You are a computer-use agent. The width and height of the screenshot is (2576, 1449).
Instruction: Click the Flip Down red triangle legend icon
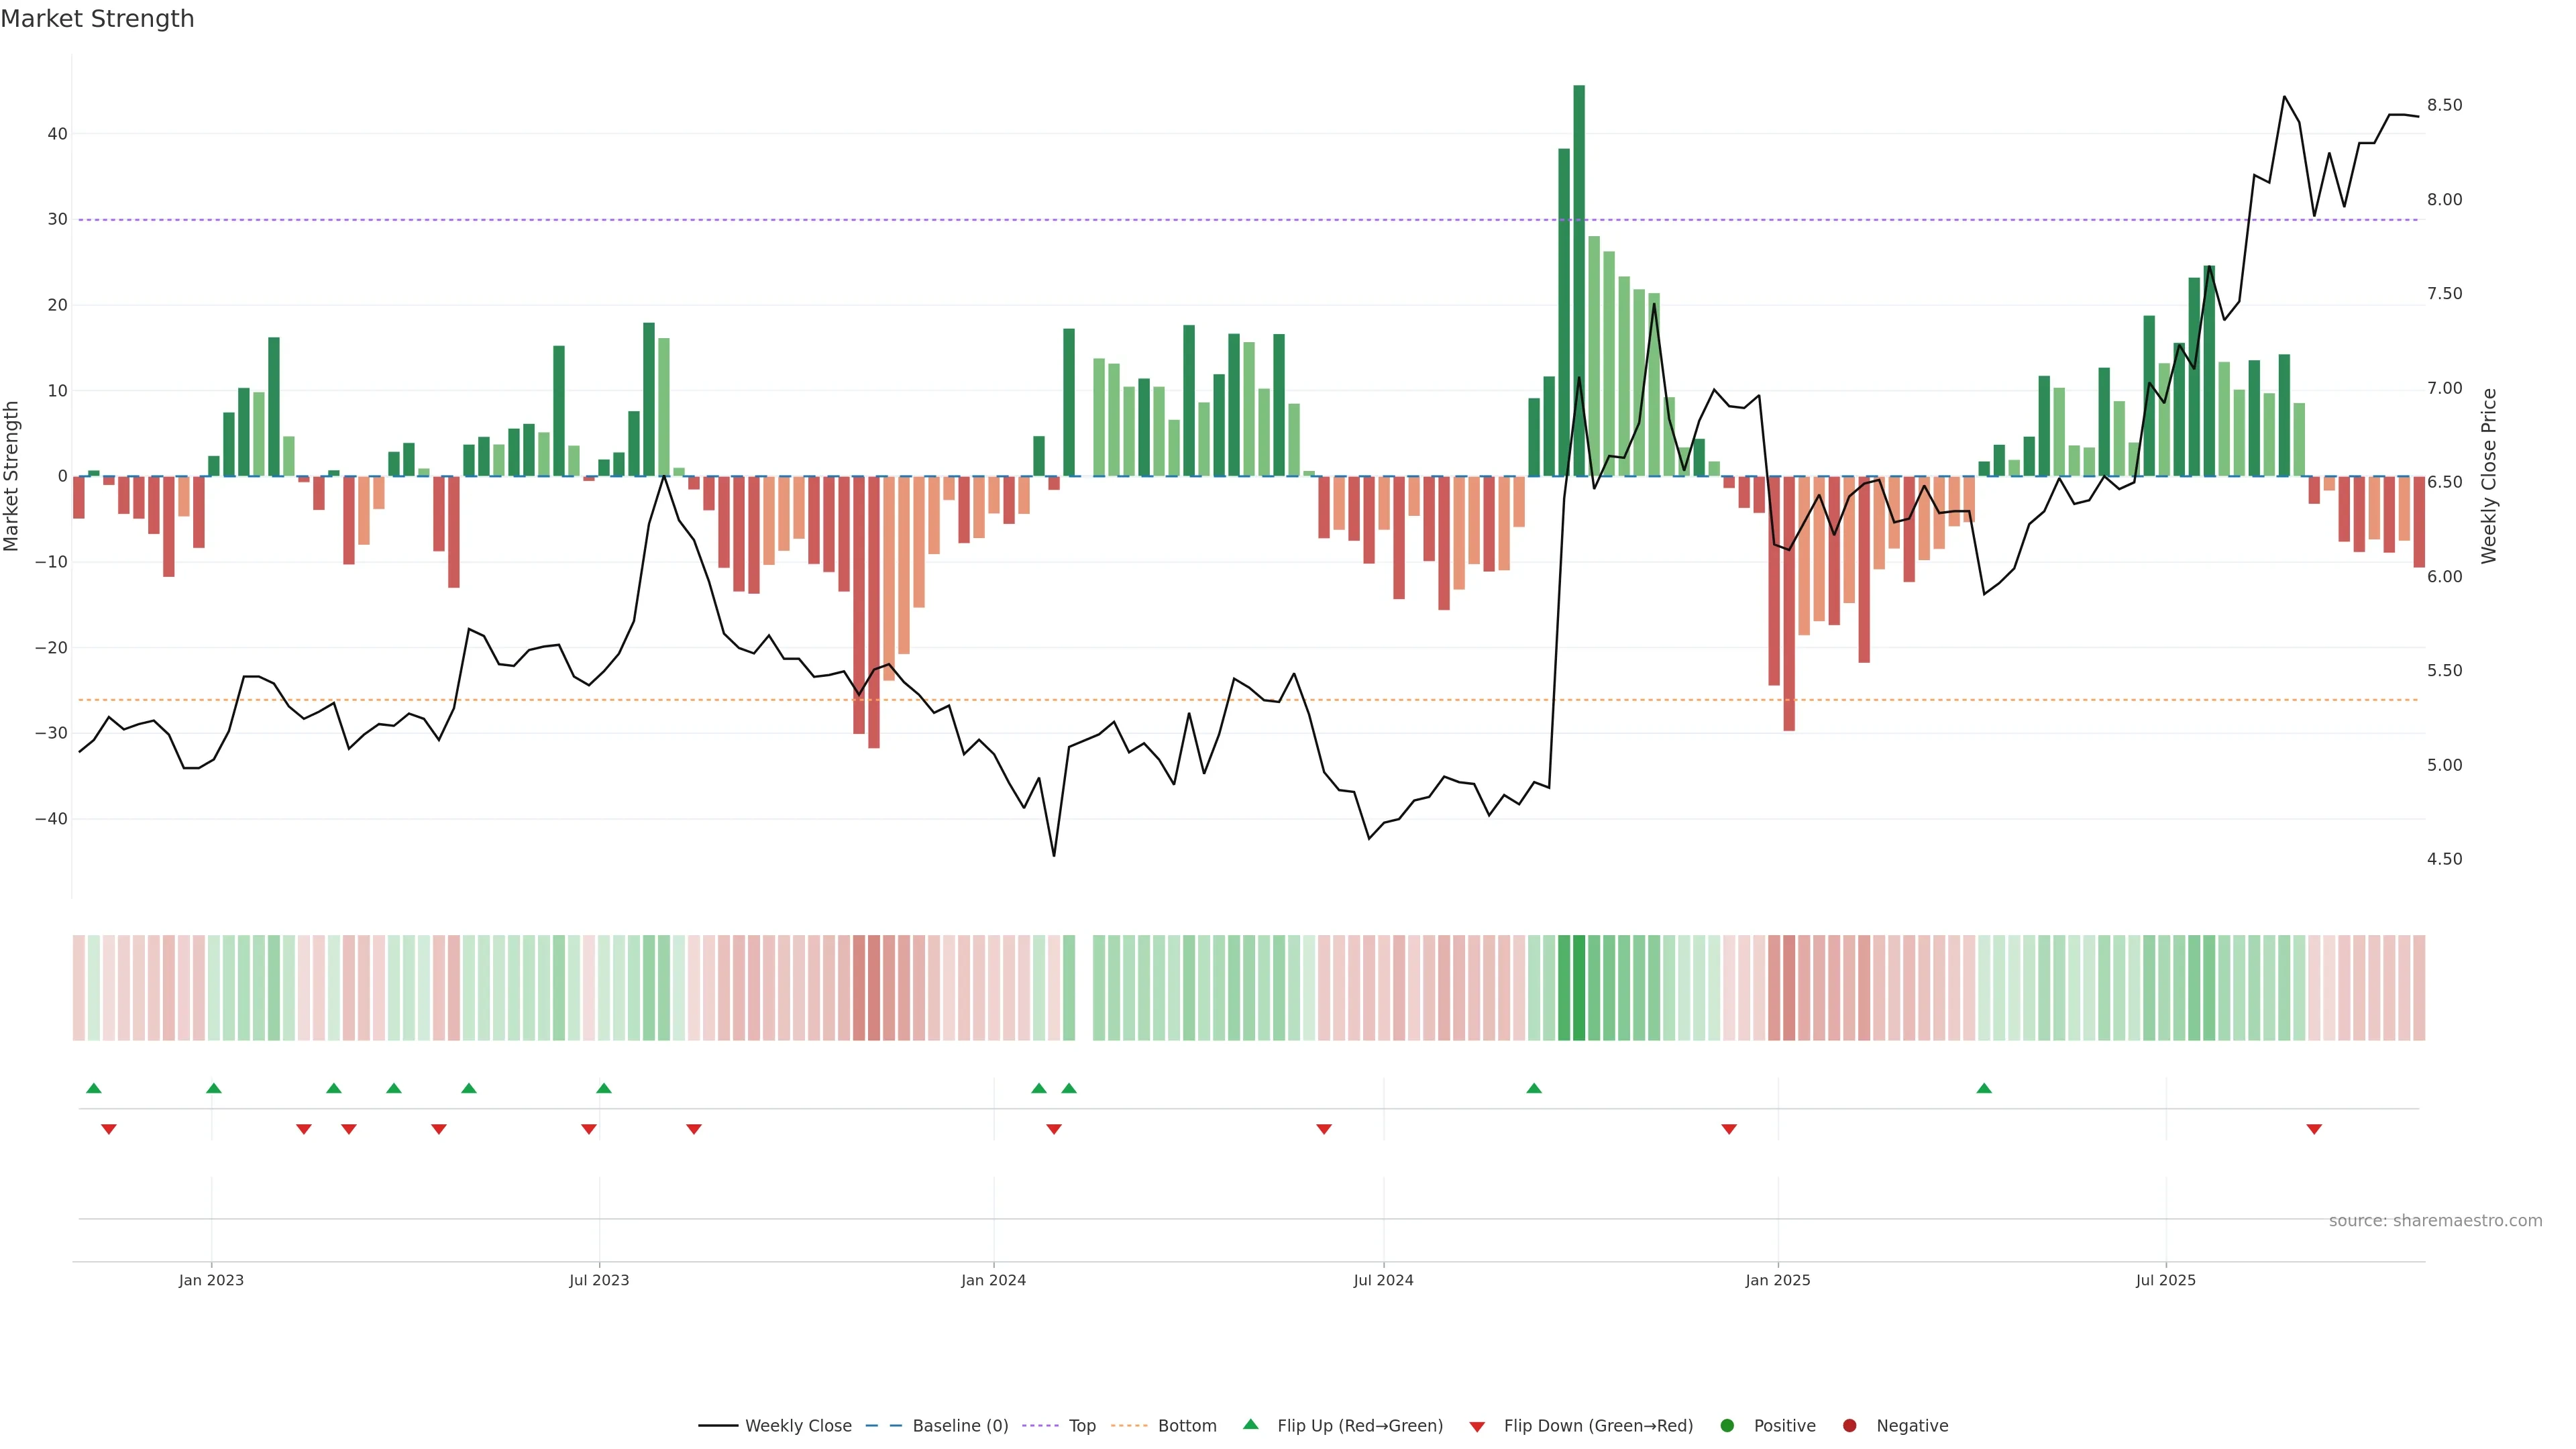pos(1477,1427)
